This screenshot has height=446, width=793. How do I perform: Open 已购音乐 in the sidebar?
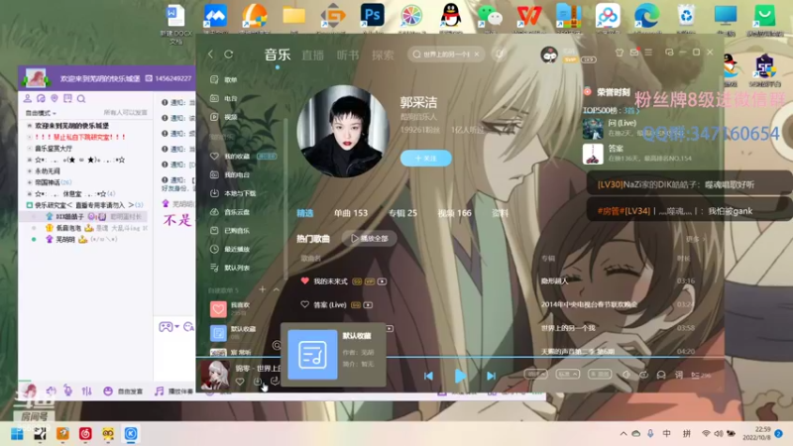tap(230, 231)
